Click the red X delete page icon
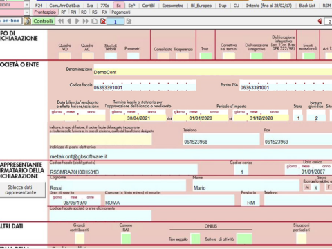This screenshot has width=332, height=249. tap(103, 21)
